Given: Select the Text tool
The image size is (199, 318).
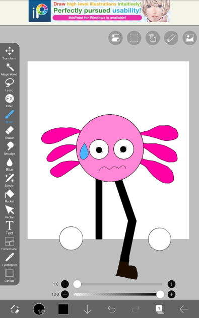Looking at the screenshot, I should (10, 228).
